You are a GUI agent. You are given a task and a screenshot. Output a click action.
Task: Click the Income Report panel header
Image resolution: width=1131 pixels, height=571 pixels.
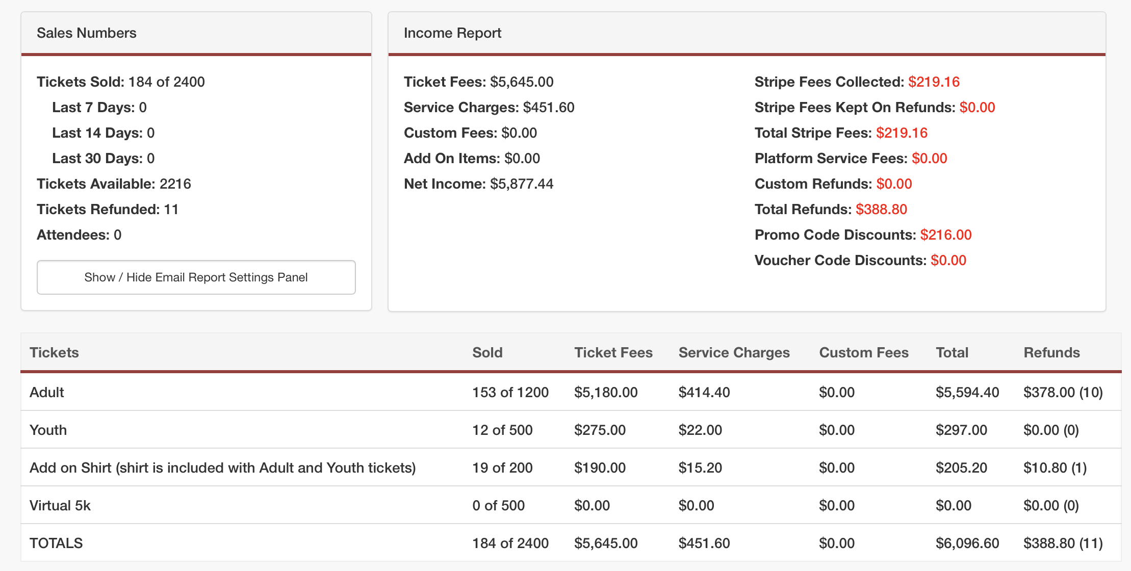[x=452, y=33]
